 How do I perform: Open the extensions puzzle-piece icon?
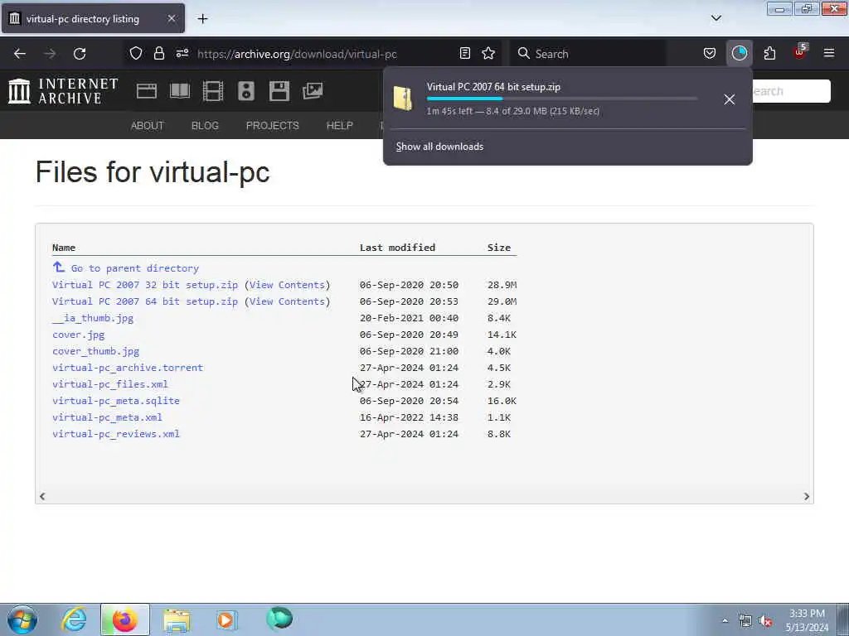tap(769, 53)
